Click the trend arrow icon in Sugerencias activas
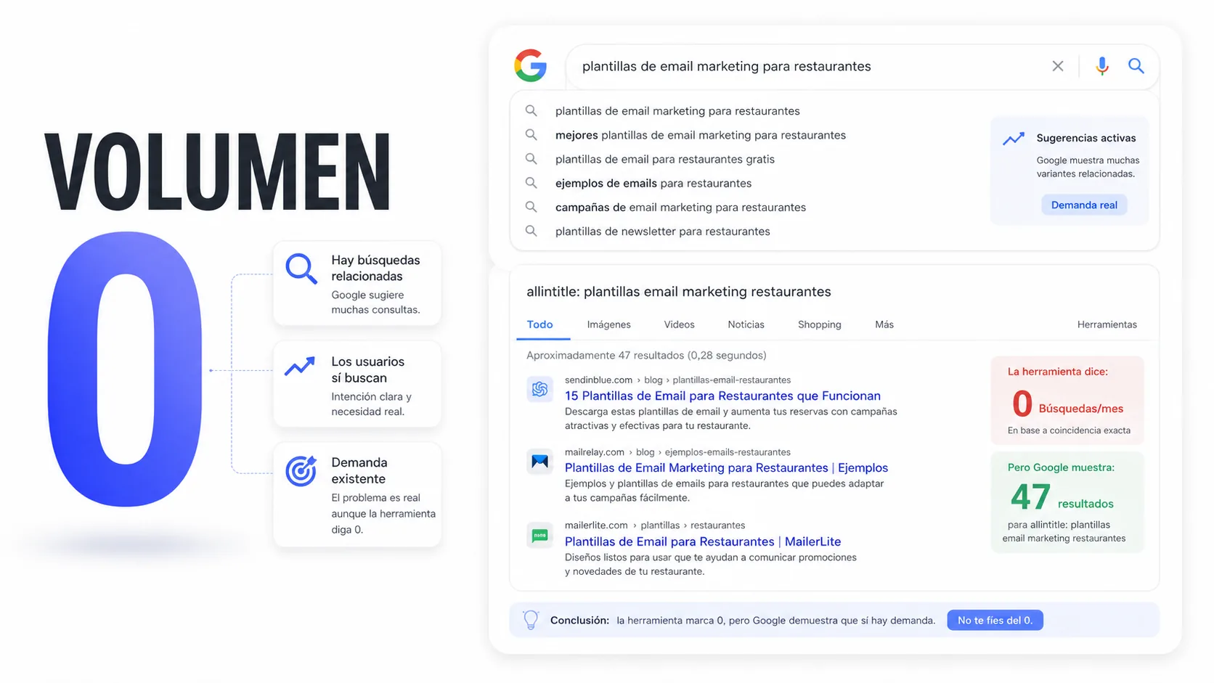 point(1014,139)
